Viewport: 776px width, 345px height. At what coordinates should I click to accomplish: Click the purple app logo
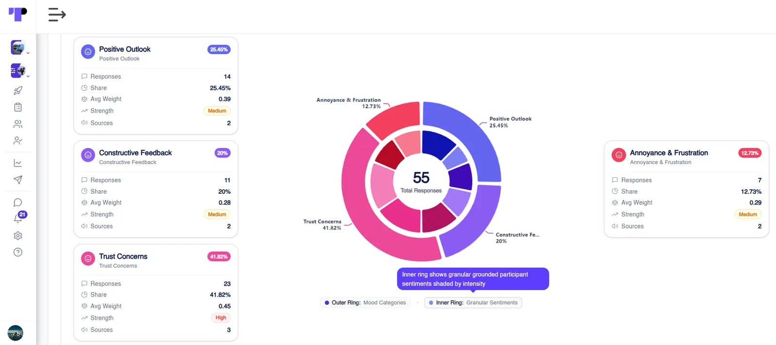[18, 14]
